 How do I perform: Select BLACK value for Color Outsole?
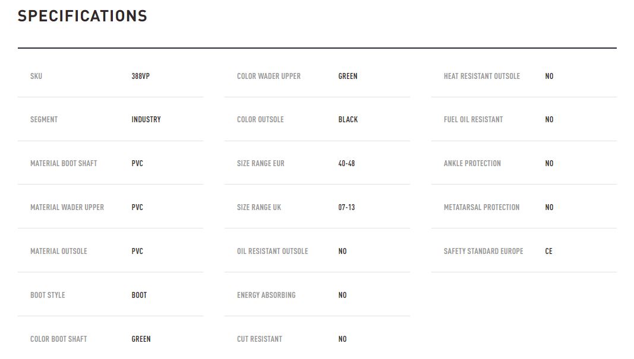coord(348,119)
